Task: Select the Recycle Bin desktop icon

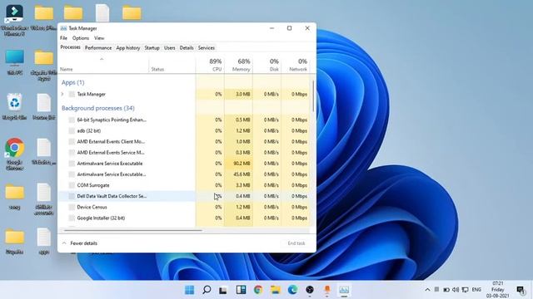Action: point(15,106)
